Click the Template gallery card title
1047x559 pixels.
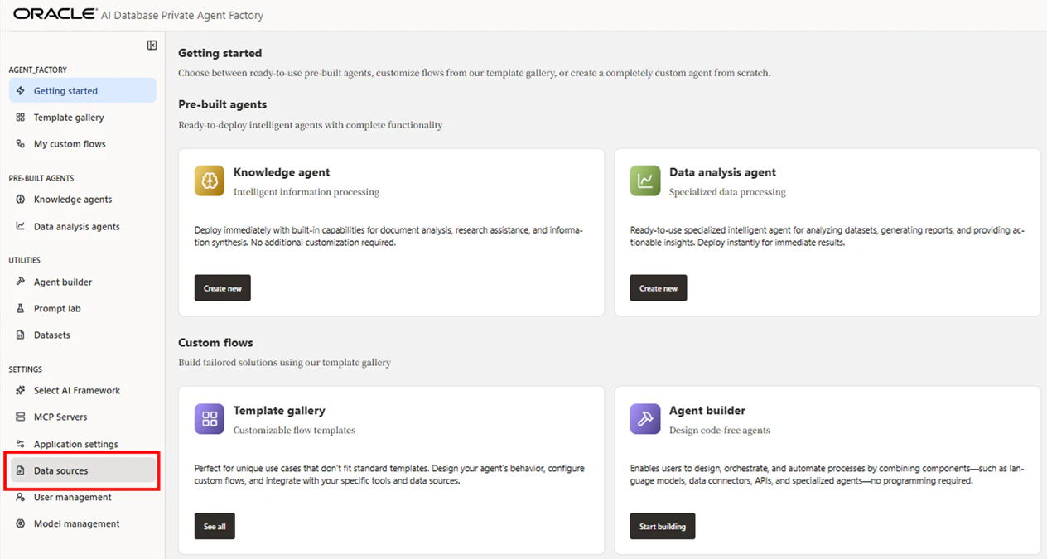(x=279, y=411)
